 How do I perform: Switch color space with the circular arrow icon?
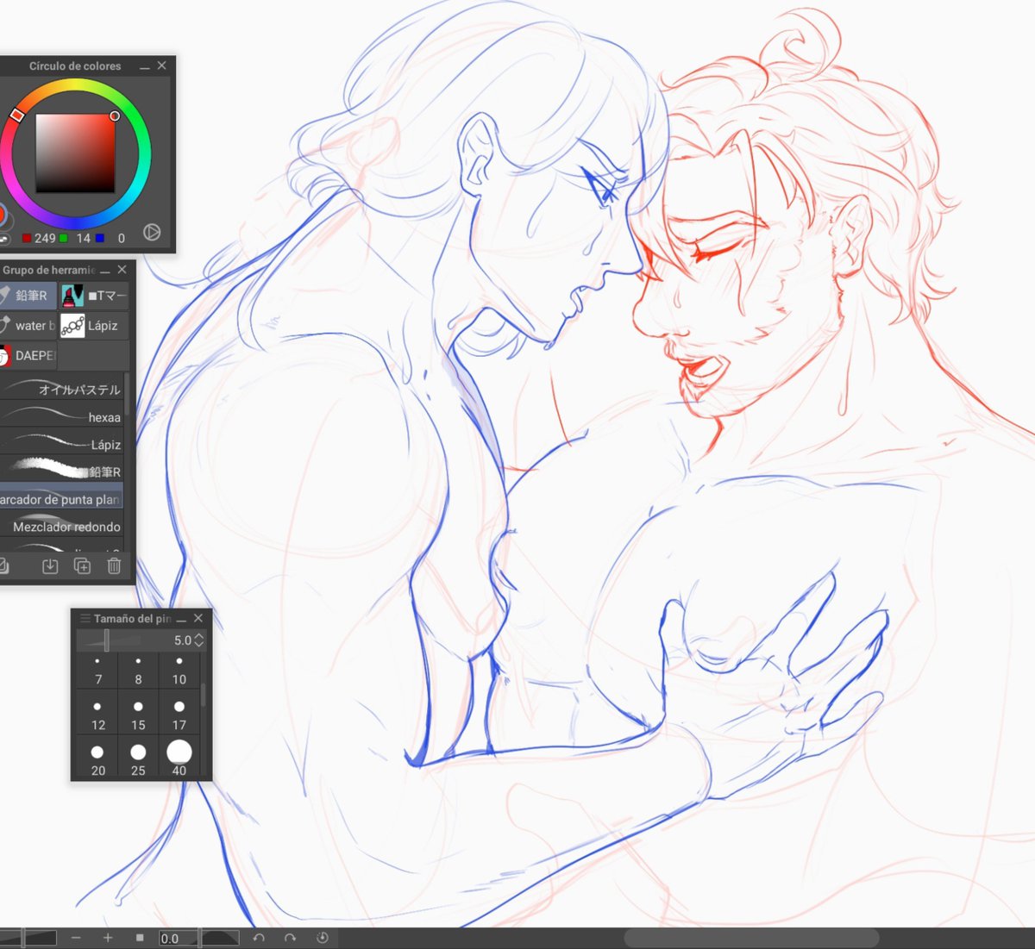pos(151,232)
